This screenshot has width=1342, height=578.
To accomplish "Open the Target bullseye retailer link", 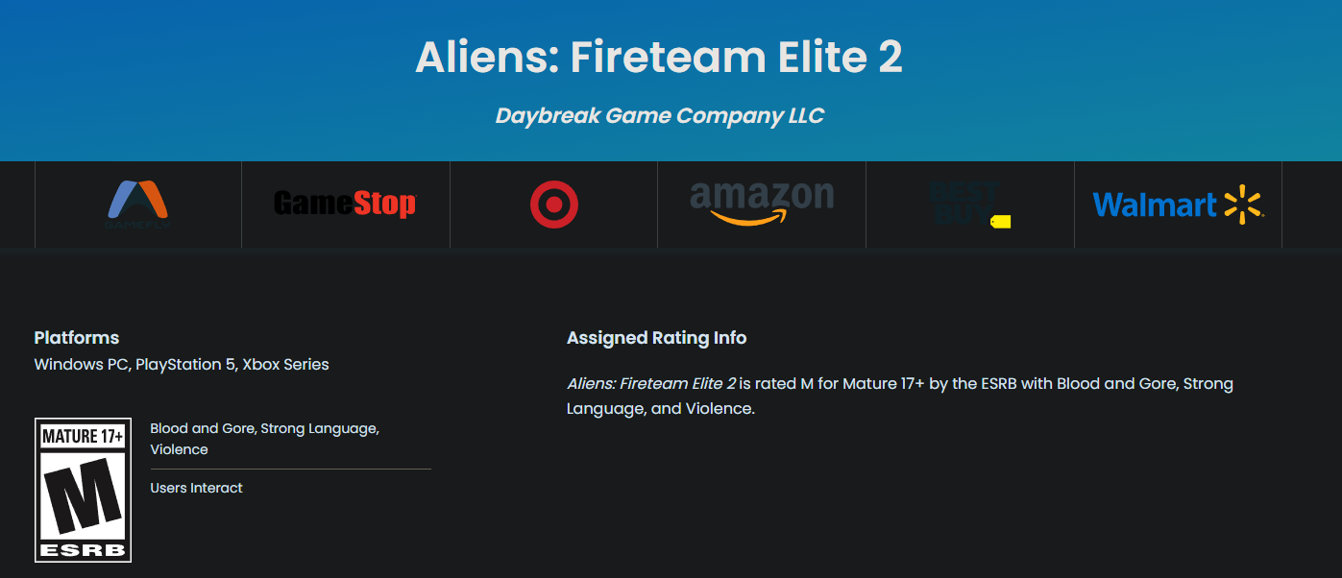I will (x=553, y=205).
